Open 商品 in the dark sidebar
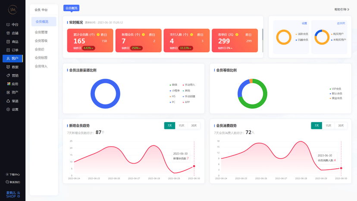 13,42
